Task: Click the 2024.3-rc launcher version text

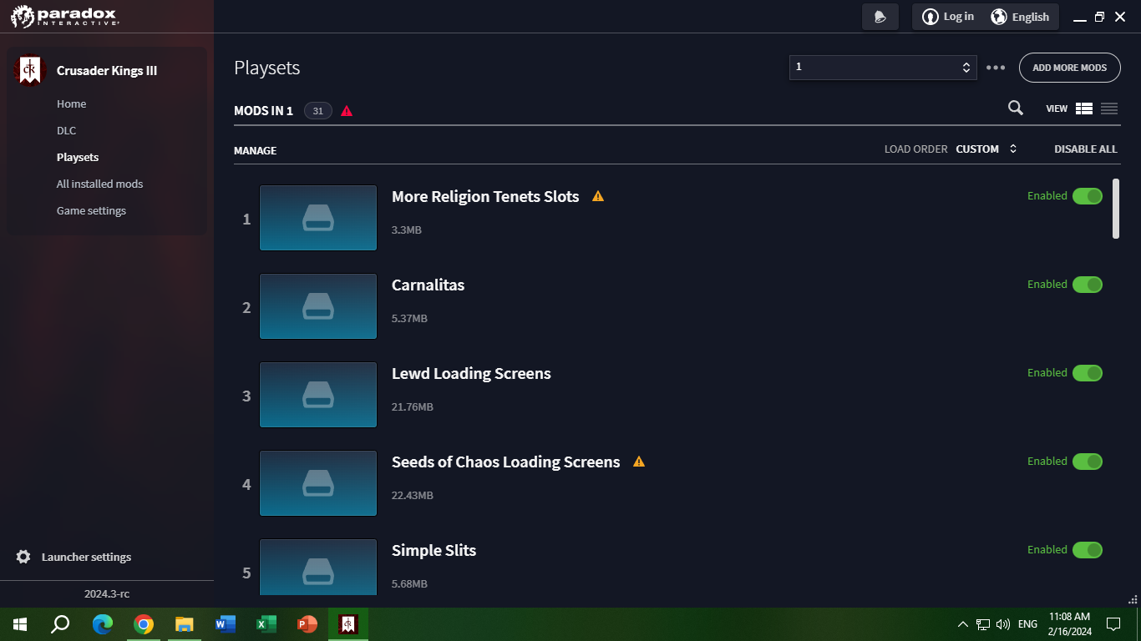Action: click(107, 594)
